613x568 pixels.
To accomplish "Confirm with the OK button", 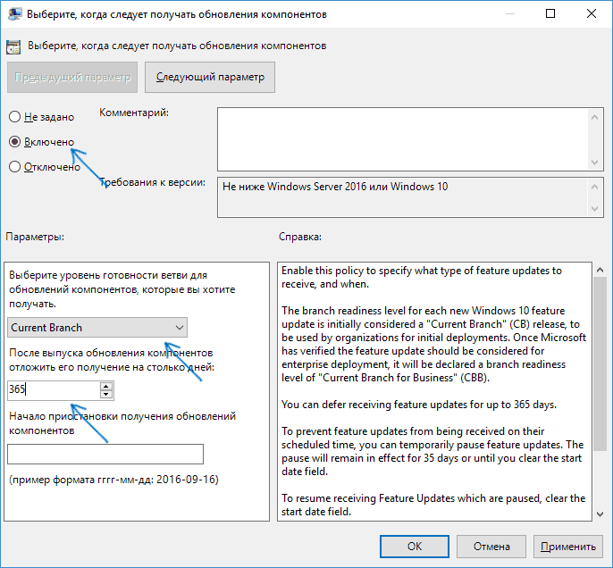I will [415, 547].
